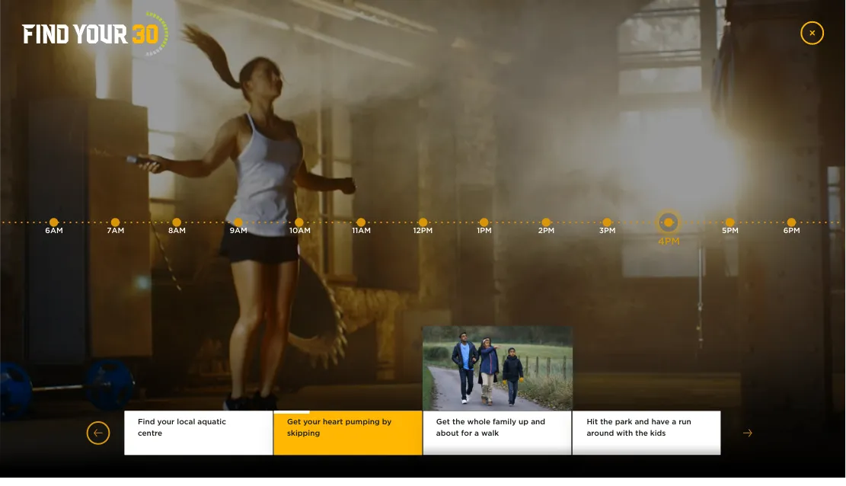Open 'Find your local aquatic centre' card
This screenshot has width=846, height=486.
pyautogui.click(x=199, y=433)
